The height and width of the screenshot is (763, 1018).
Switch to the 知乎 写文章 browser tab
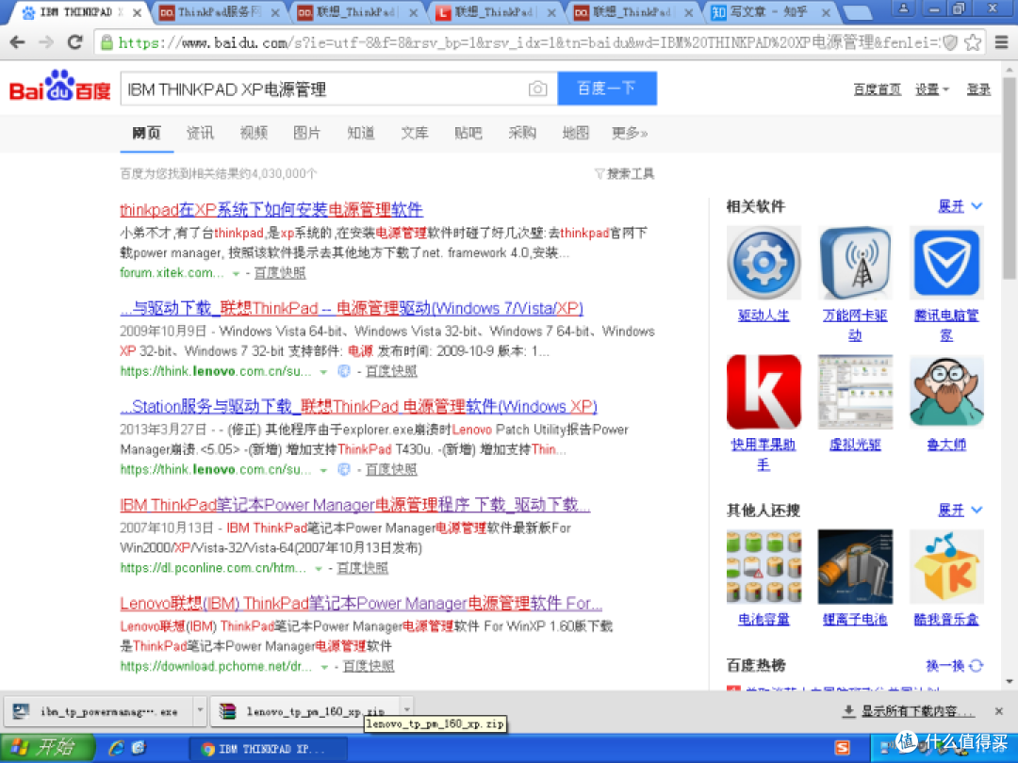point(768,12)
